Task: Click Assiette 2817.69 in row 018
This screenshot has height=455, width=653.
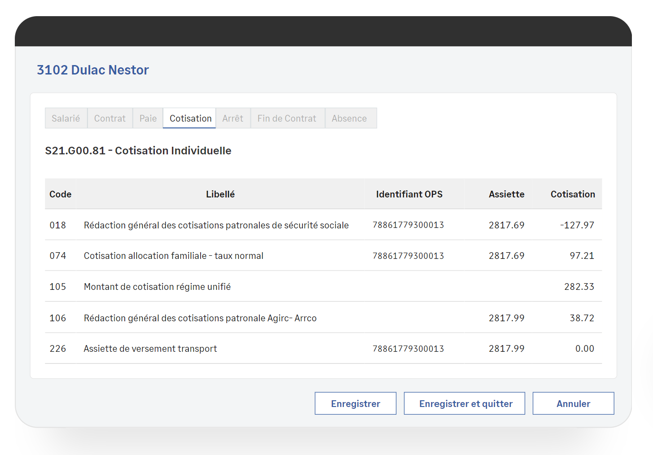Action: coord(507,225)
